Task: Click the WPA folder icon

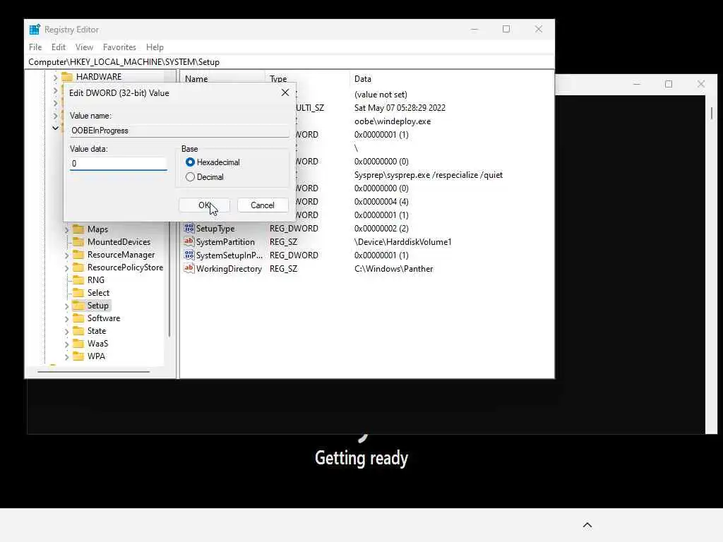Action: pyautogui.click(x=79, y=356)
